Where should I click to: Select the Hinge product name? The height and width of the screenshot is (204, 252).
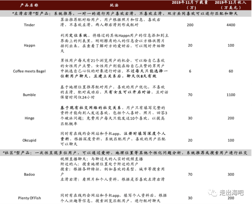(29, 118)
